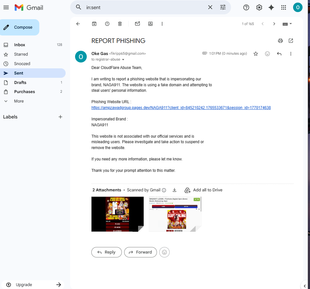Click the Gmail logo

[x=29, y=7]
